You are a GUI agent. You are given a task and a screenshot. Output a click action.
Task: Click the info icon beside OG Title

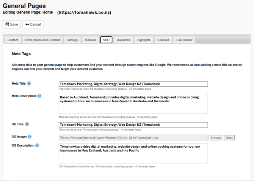click(27, 124)
